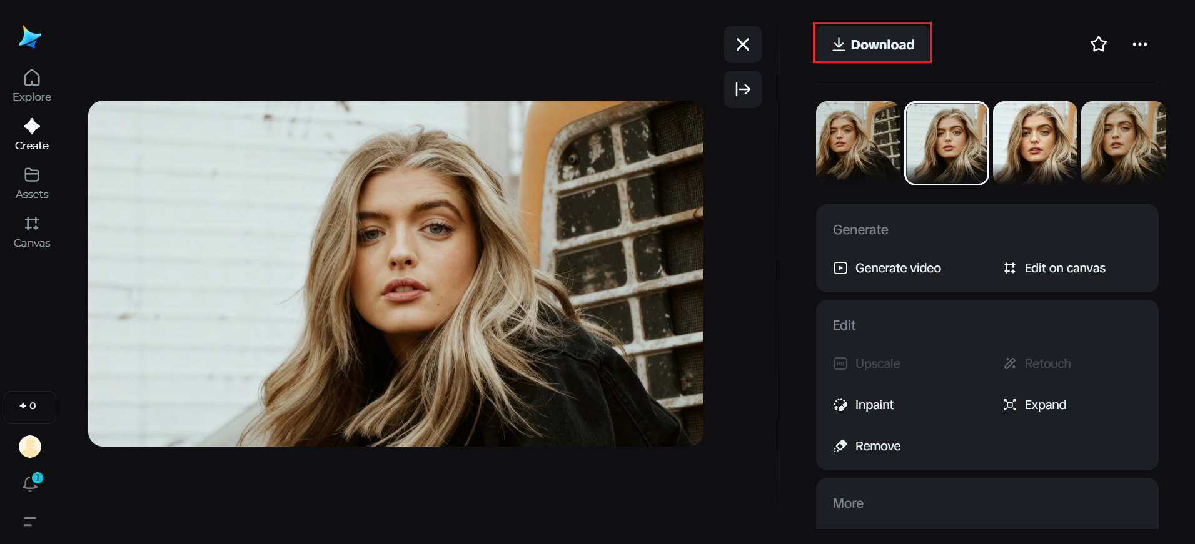Check the credits balance badge
Viewport: 1195px width, 544px height.
coord(29,406)
